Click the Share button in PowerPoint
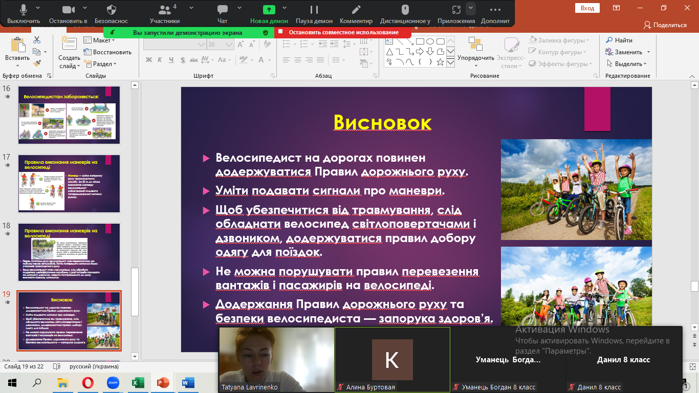This screenshot has height=393, width=699. [x=665, y=25]
